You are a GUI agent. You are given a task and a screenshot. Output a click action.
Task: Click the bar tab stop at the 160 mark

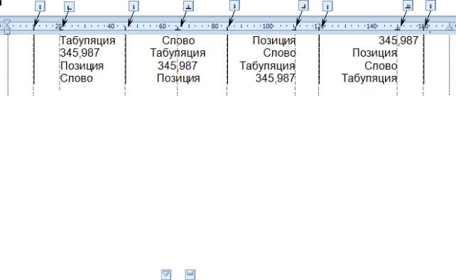423,28
